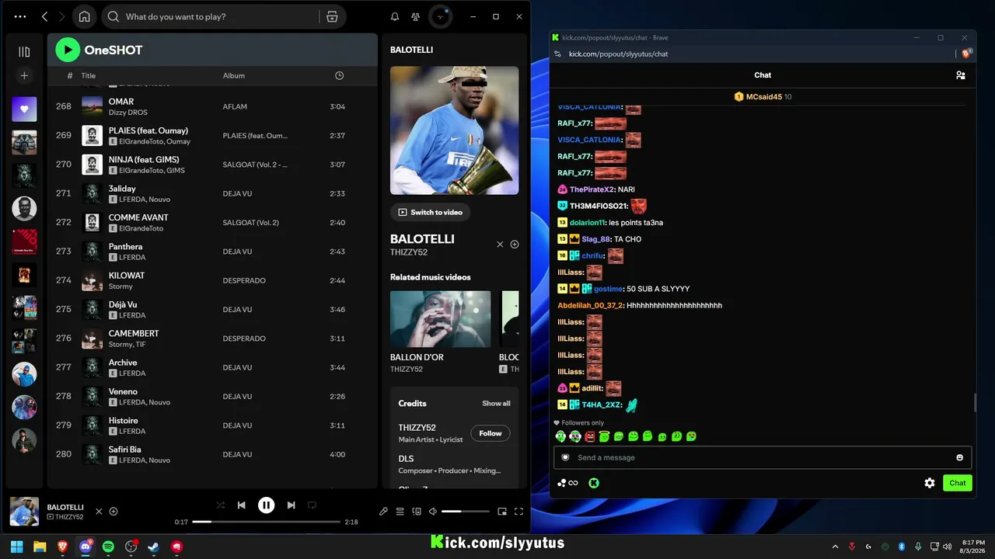The image size is (995, 559).
Task: Expand Your Library in Spotify sidebar
Action: pyautogui.click(x=24, y=52)
